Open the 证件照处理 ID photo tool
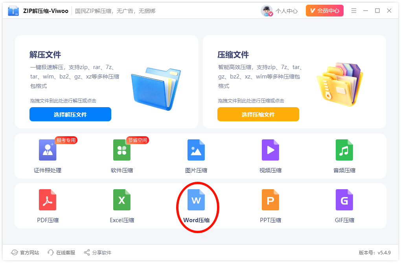This screenshot has width=401, height=263. (48, 150)
